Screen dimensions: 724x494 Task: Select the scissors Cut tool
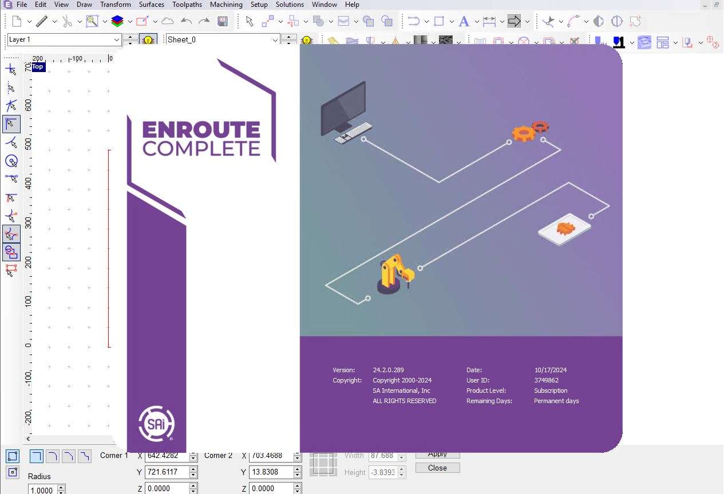click(67, 22)
